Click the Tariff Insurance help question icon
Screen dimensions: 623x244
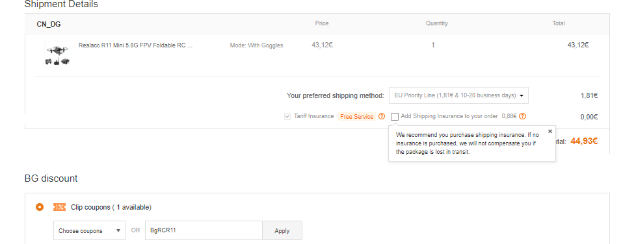point(382,117)
